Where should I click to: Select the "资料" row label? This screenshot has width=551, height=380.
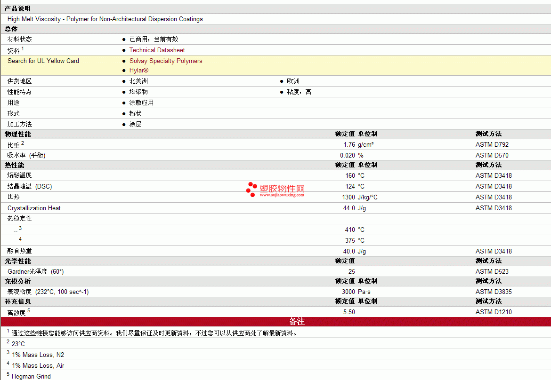tap(13, 51)
